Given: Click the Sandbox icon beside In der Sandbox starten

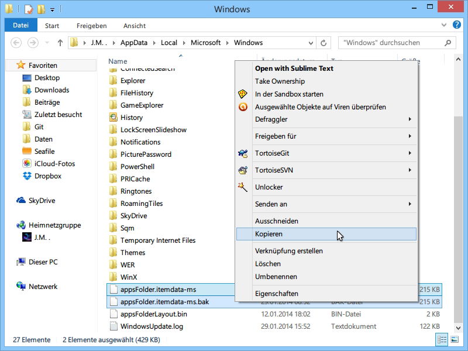Looking at the screenshot, I should (243, 94).
